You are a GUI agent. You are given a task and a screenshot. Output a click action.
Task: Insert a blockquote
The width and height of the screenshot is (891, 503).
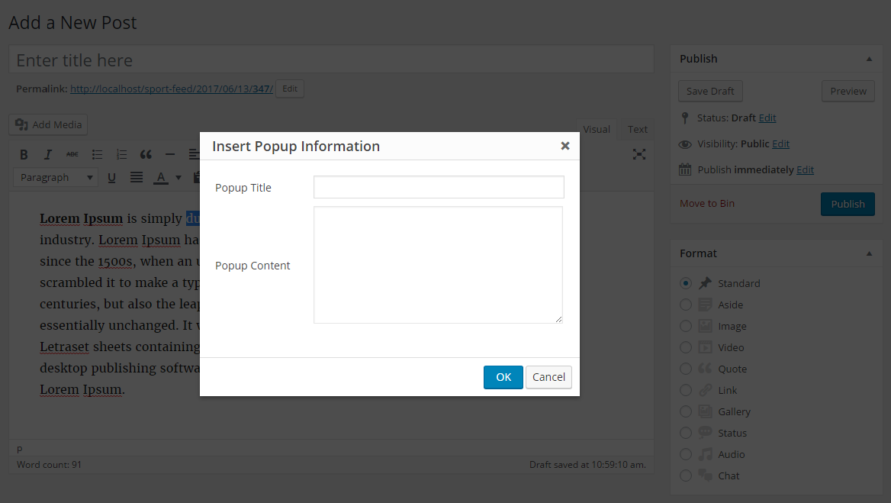pos(146,155)
